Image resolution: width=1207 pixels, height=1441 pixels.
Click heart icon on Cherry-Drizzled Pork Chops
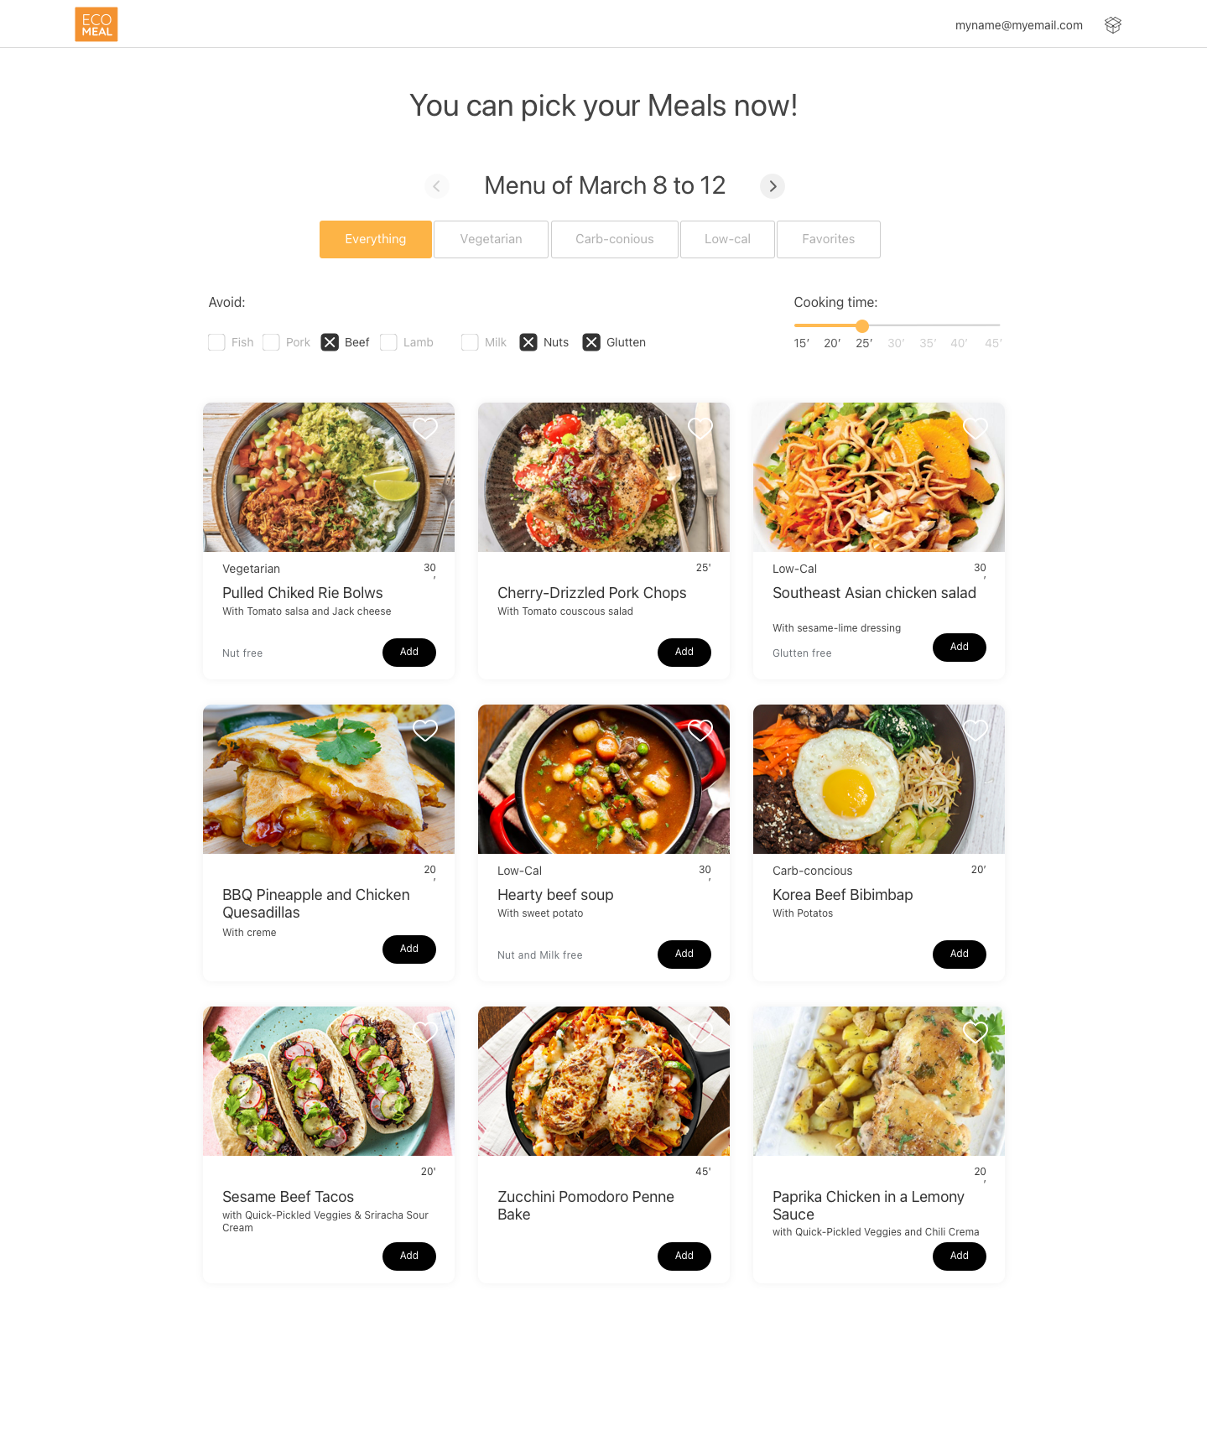coord(700,428)
